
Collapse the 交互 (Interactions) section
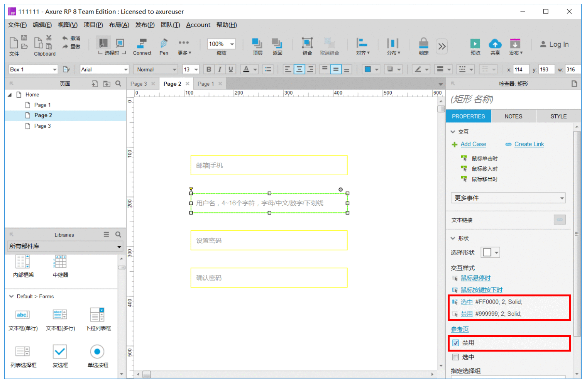(x=453, y=132)
